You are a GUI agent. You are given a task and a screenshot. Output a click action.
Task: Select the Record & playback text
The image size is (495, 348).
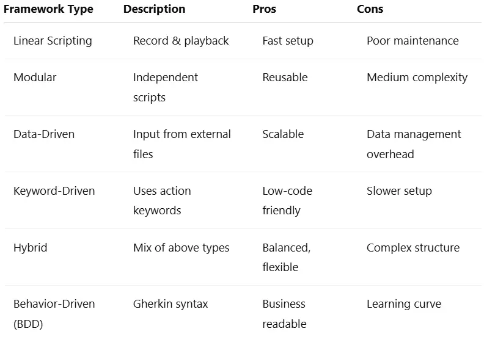(x=181, y=41)
